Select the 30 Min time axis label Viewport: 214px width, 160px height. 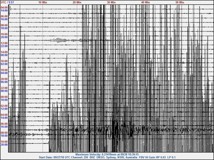(x=111, y=2)
